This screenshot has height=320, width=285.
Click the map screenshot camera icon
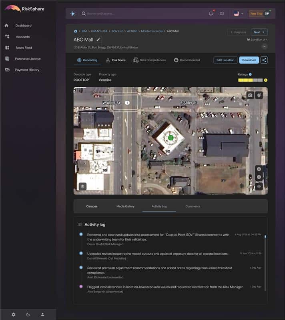250,95
